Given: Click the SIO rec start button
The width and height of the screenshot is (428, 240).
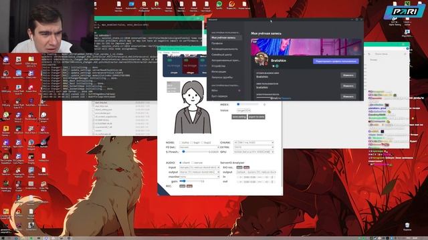Looking at the screenshot, I should 239,167.
